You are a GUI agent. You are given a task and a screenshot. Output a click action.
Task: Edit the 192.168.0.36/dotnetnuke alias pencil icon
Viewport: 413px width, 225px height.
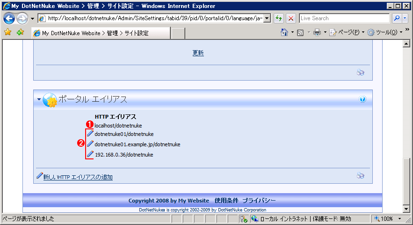point(90,154)
